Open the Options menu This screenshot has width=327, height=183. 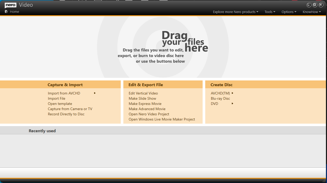[289, 12]
